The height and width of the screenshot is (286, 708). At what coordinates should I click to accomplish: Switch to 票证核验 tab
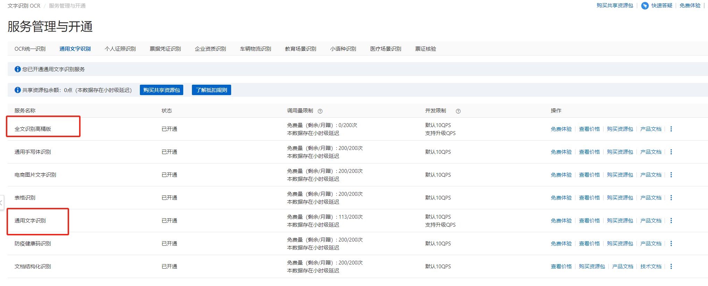click(x=425, y=49)
